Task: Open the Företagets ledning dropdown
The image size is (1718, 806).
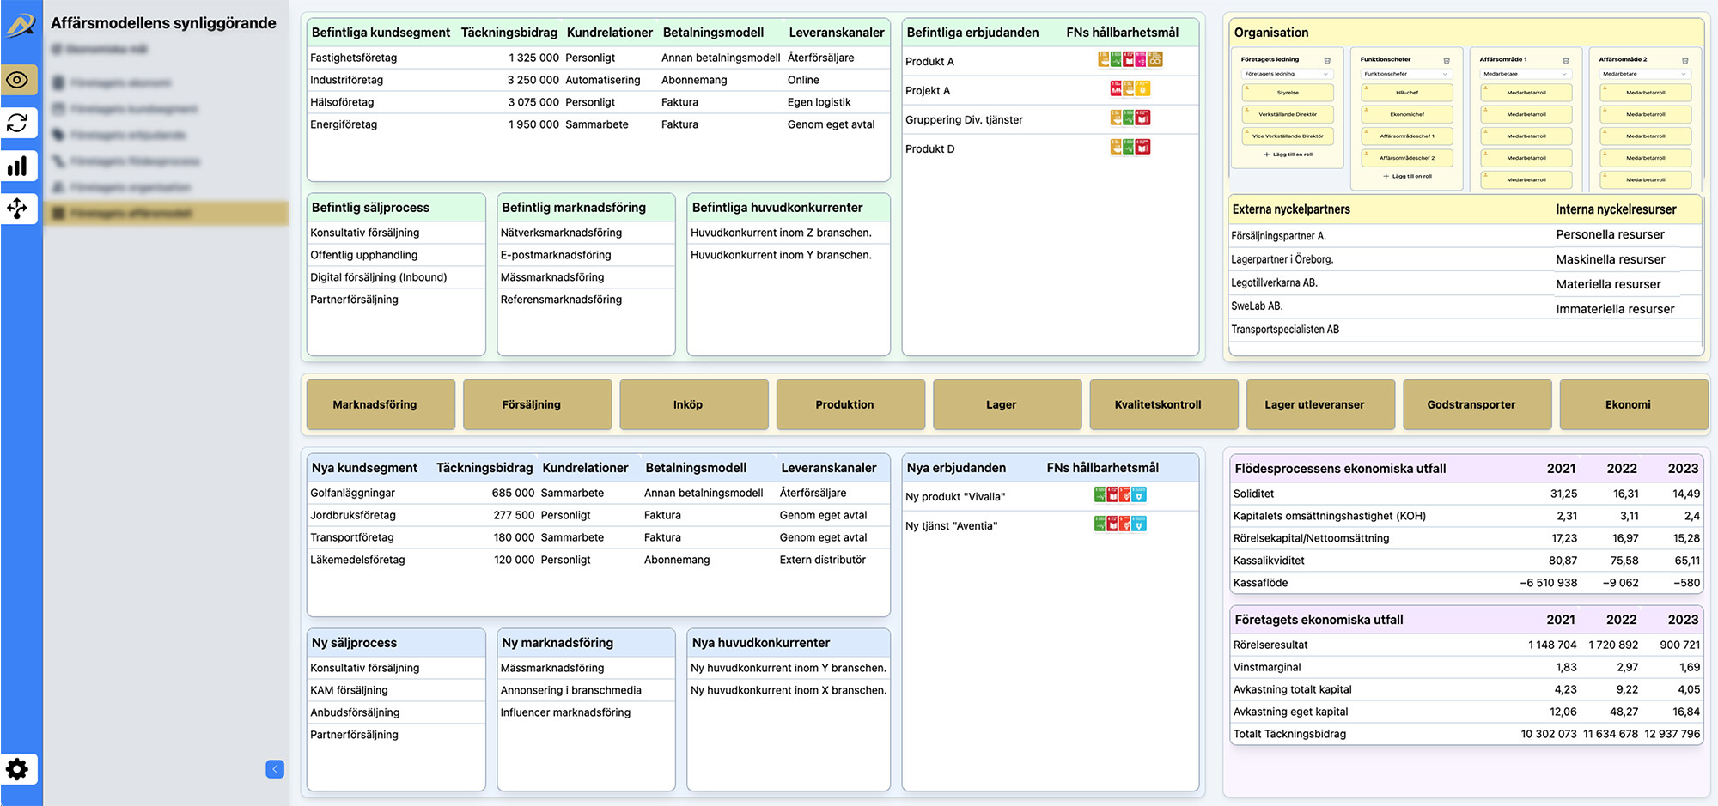Action: [1287, 74]
